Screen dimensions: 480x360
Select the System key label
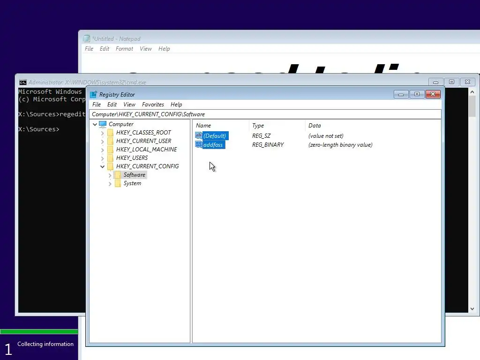point(132,183)
